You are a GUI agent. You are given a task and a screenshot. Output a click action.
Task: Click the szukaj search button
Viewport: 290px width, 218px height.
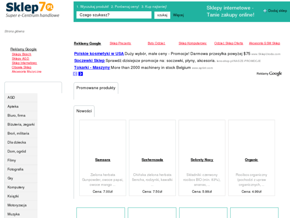point(162,15)
